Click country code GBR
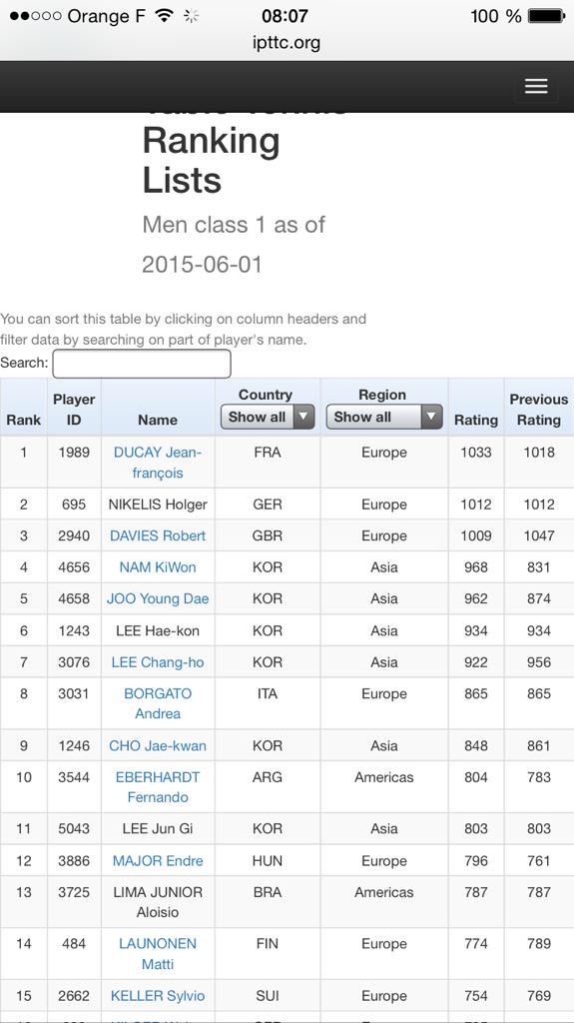Image resolution: width=574 pixels, height=1023 pixels. [268, 535]
